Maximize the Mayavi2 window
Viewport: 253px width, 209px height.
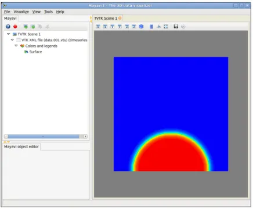tap(241, 5)
